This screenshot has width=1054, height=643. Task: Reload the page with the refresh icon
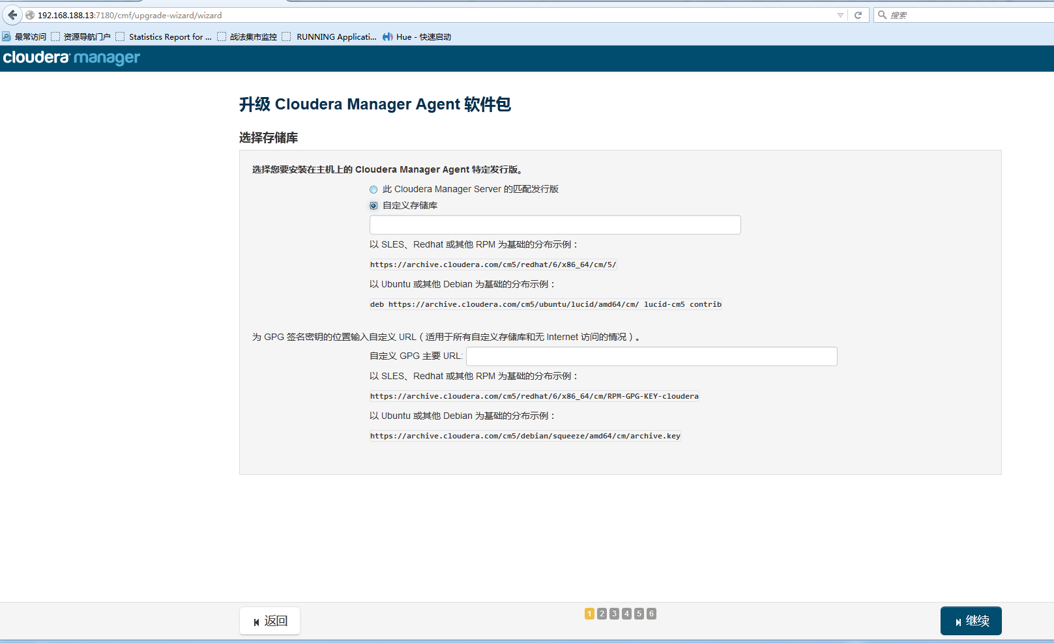tap(858, 15)
